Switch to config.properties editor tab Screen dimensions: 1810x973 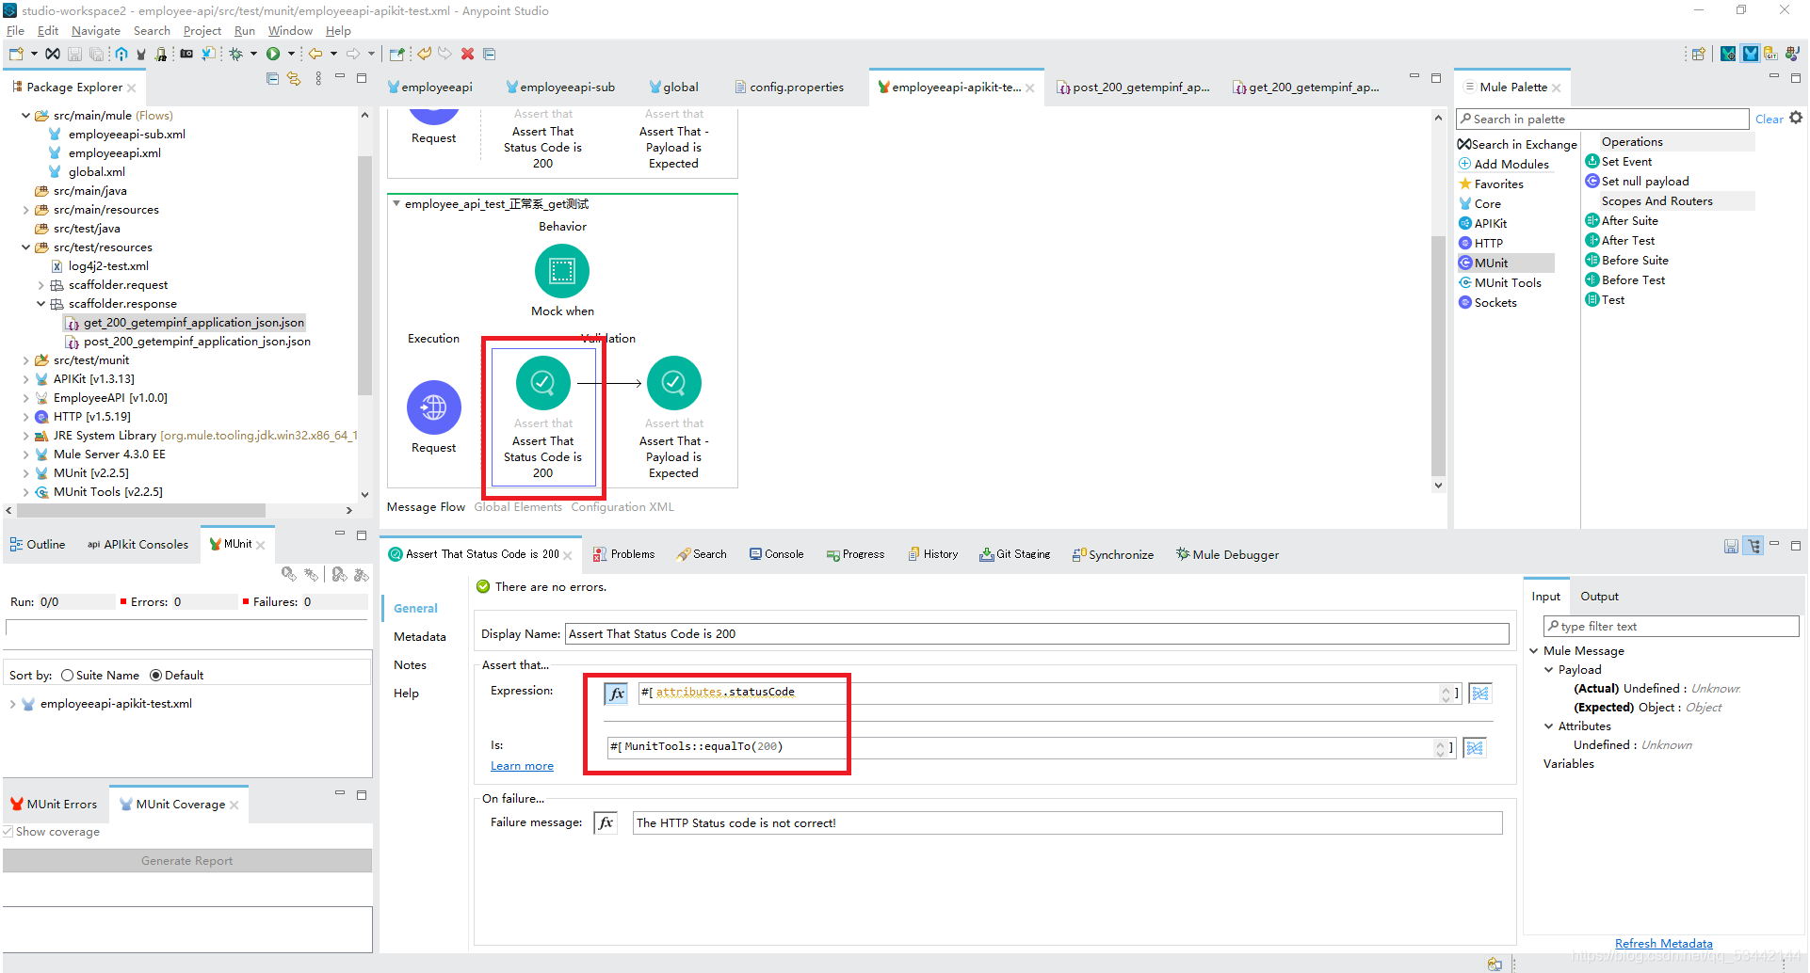pos(789,87)
